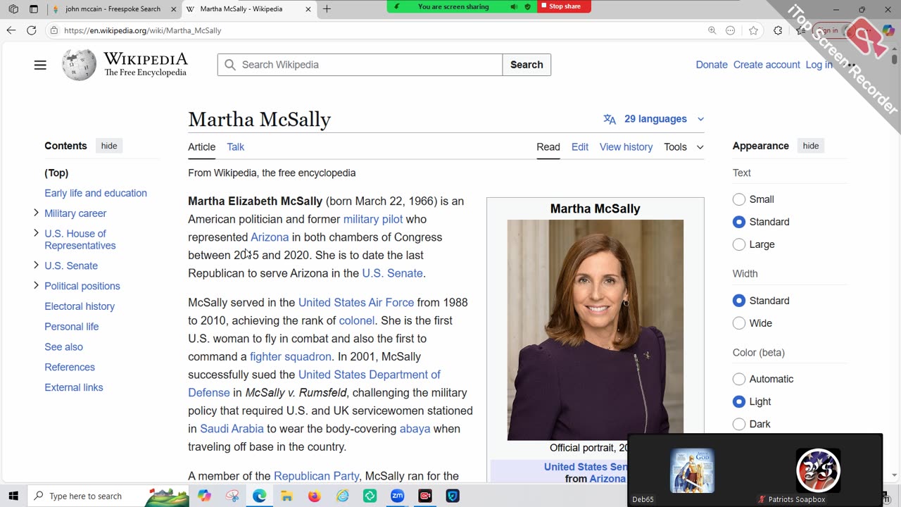
Task: Select Small text size
Action: pos(739,199)
